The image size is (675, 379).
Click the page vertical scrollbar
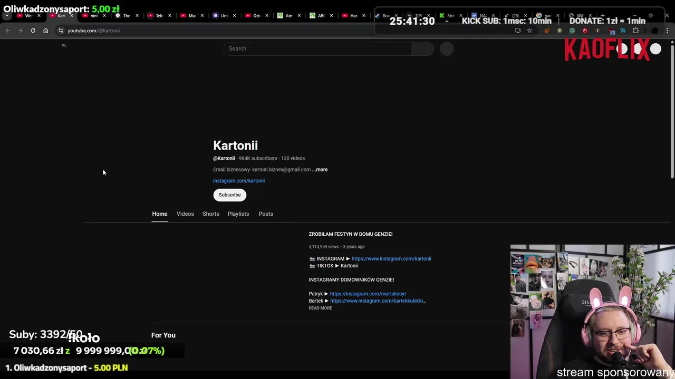[x=672, y=111]
